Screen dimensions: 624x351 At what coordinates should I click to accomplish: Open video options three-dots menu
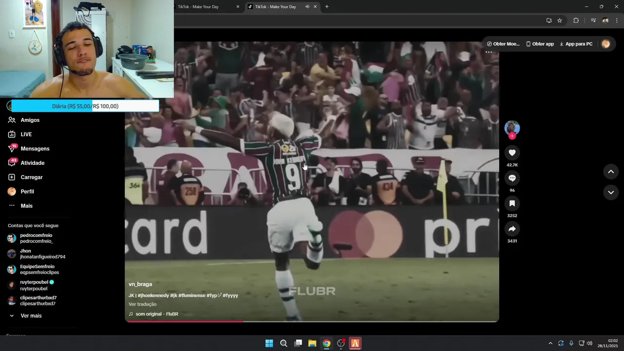coord(488,52)
